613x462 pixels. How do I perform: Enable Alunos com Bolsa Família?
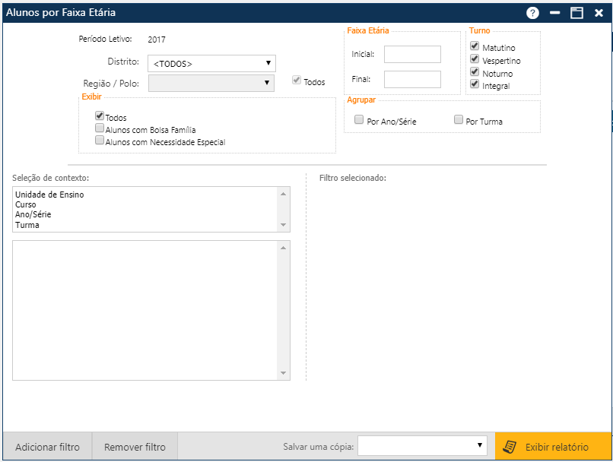point(100,129)
